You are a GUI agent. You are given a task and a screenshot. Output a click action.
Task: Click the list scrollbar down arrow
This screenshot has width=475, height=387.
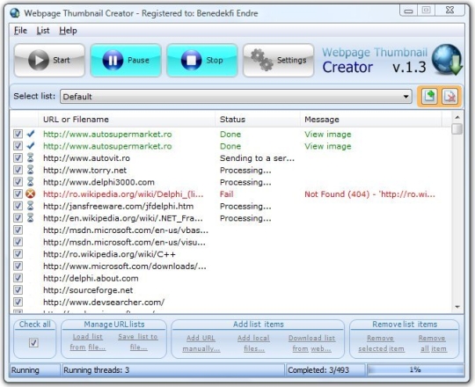tap(457, 307)
